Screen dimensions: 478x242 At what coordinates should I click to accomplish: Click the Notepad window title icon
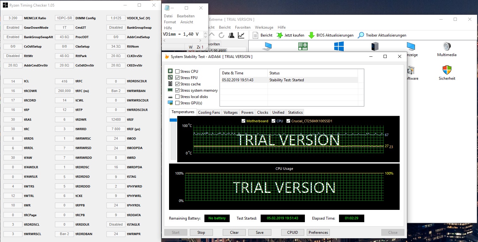[x=167, y=8]
